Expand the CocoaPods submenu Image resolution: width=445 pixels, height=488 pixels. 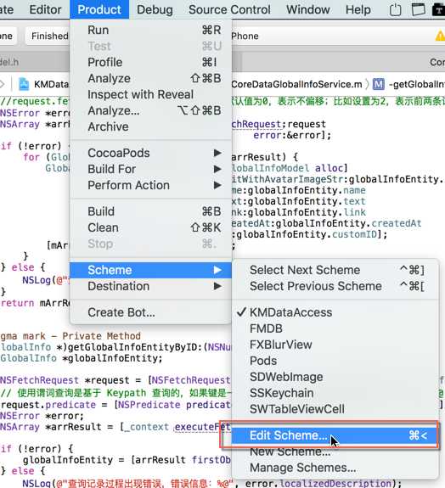click(150, 153)
